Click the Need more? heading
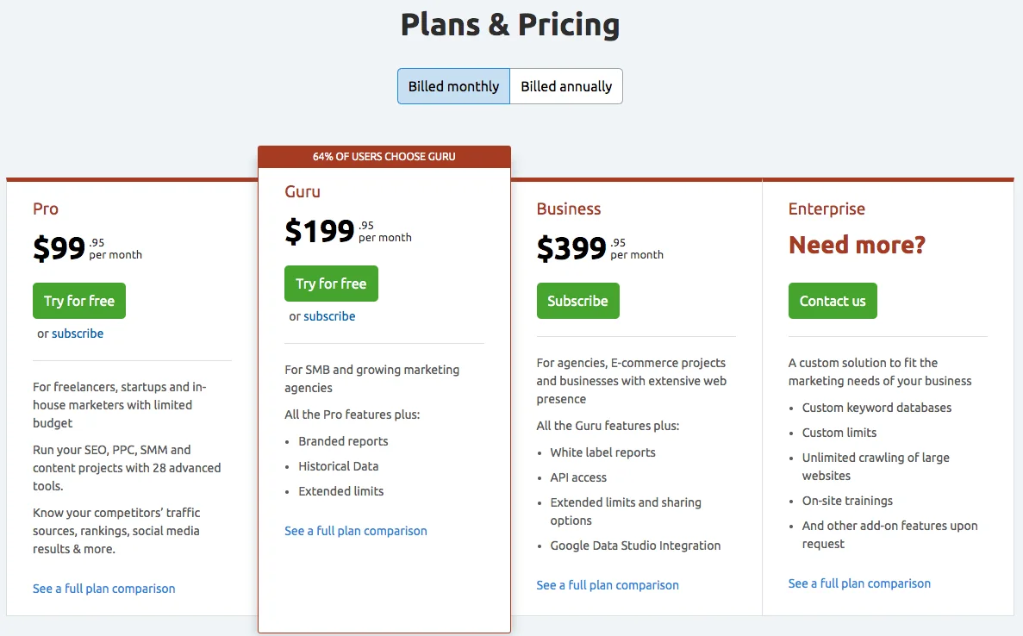Image resolution: width=1023 pixels, height=636 pixels. pyautogui.click(x=857, y=245)
